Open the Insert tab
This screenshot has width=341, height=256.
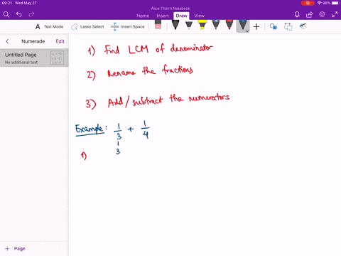coord(163,16)
